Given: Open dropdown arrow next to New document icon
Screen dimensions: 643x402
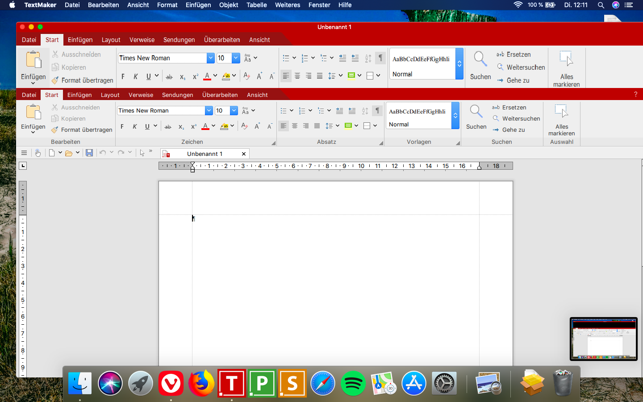Looking at the screenshot, I should 60,153.
